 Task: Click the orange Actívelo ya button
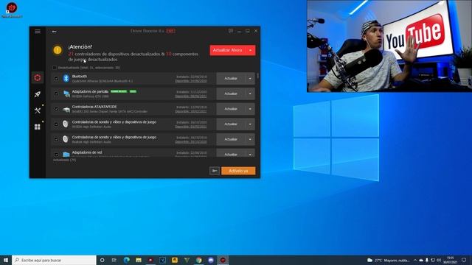pyautogui.click(x=238, y=171)
